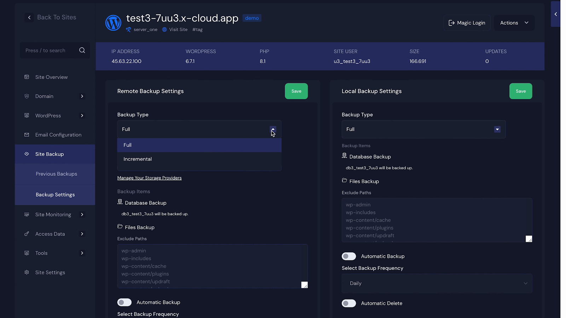The height and width of the screenshot is (318, 566).
Task: Save Local Backup Settings
Action: point(521,91)
